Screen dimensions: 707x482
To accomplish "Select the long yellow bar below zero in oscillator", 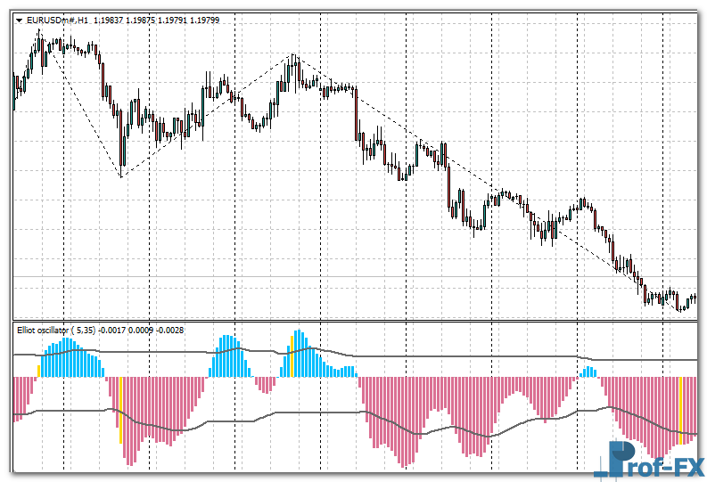I will click(x=119, y=410).
